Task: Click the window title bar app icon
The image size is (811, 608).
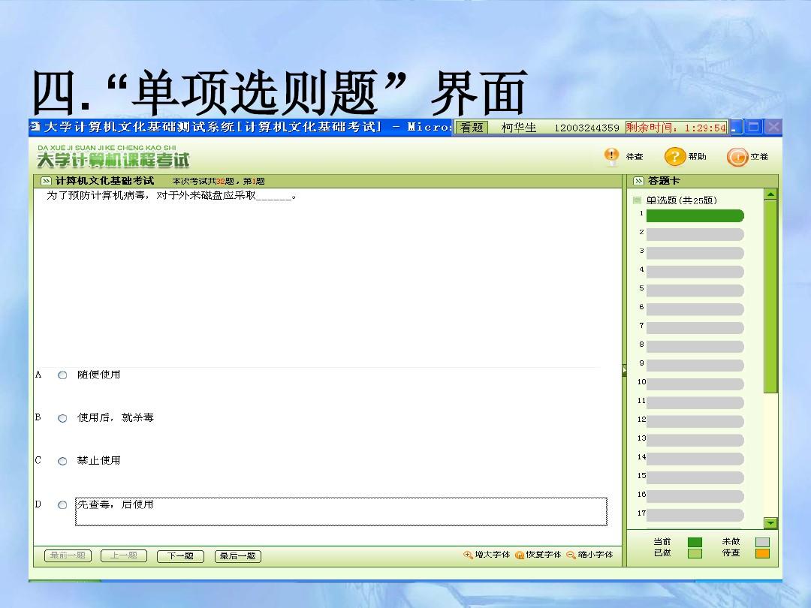Action: click(35, 126)
